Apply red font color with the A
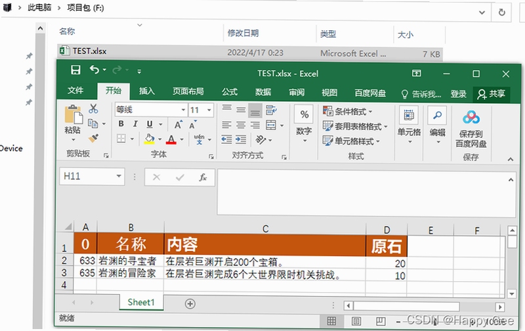The image size is (525, 331). pyautogui.click(x=171, y=139)
